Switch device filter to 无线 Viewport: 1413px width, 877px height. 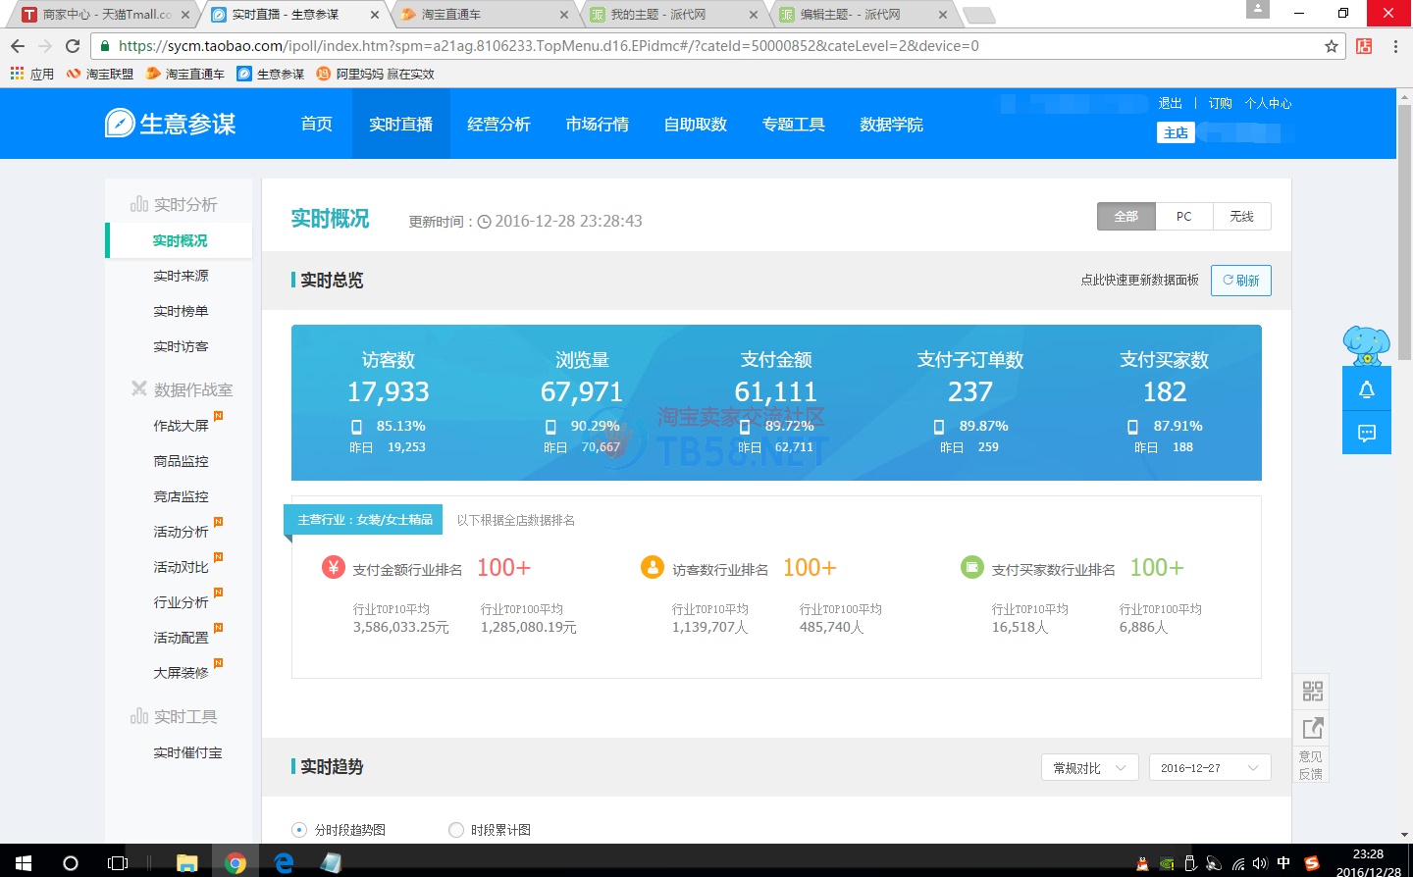point(1241,217)
